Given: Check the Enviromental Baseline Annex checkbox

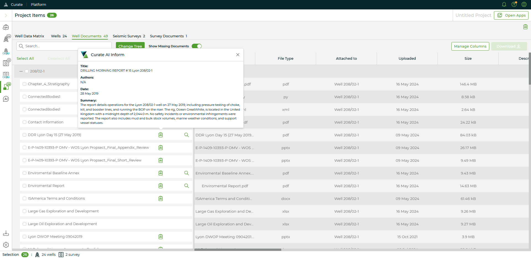Looking at the screenshot, I should point(25,173).
